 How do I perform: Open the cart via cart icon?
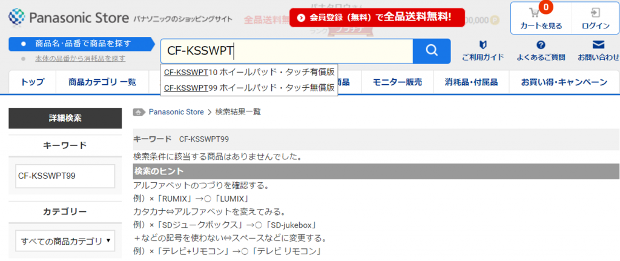(x=535, y=13)
